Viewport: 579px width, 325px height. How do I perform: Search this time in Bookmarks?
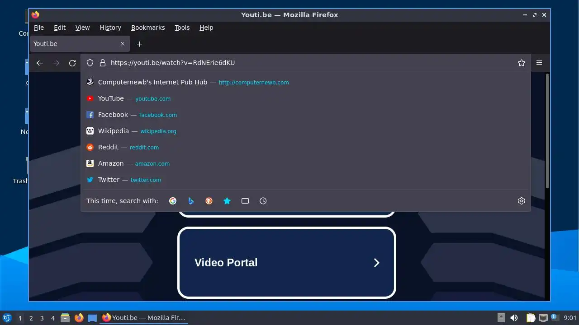227,201
